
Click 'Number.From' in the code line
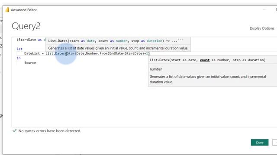[x=97, y=53]
